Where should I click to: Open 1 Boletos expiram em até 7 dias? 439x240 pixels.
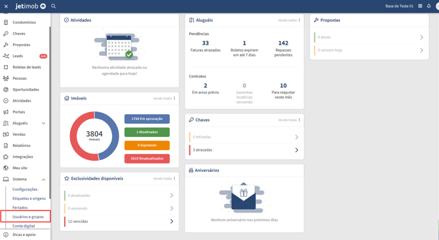click(244, 49)
